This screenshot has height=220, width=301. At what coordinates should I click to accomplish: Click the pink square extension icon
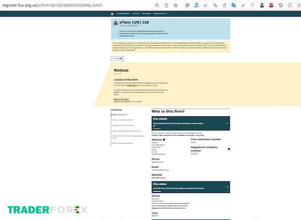click(289, 6)
